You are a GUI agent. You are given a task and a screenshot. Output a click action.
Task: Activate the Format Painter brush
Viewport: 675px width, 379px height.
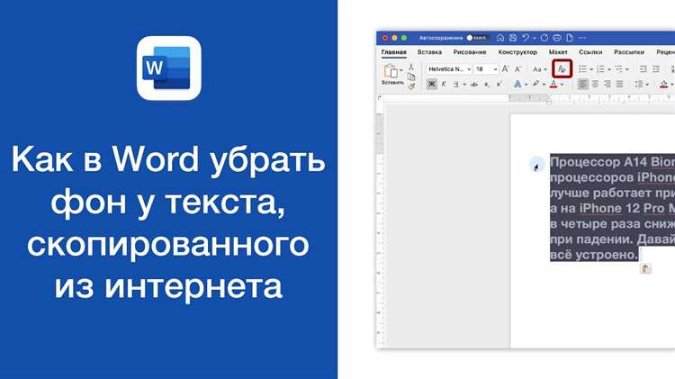(411, 87)
